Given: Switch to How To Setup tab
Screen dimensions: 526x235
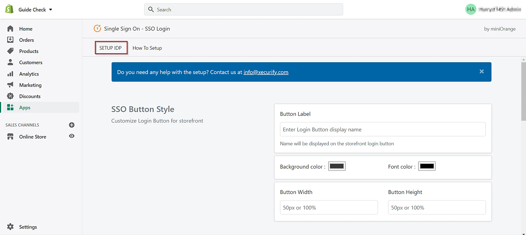Looking at the screenshot, I should [147, 48].
